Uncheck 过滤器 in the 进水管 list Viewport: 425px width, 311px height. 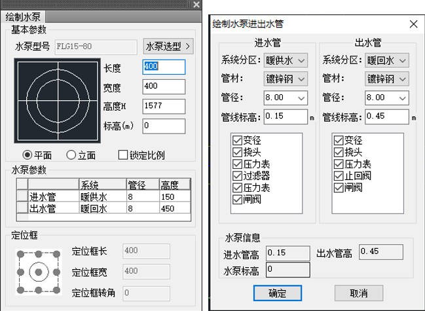coord(236,175)
